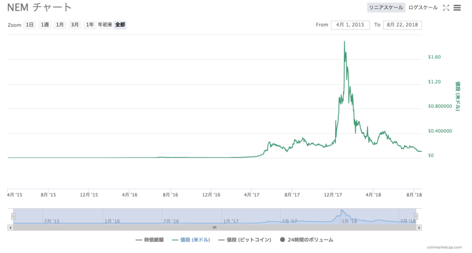Click the 8月 '18 axis label
The image size is (472, 253).
coord(414,195)
